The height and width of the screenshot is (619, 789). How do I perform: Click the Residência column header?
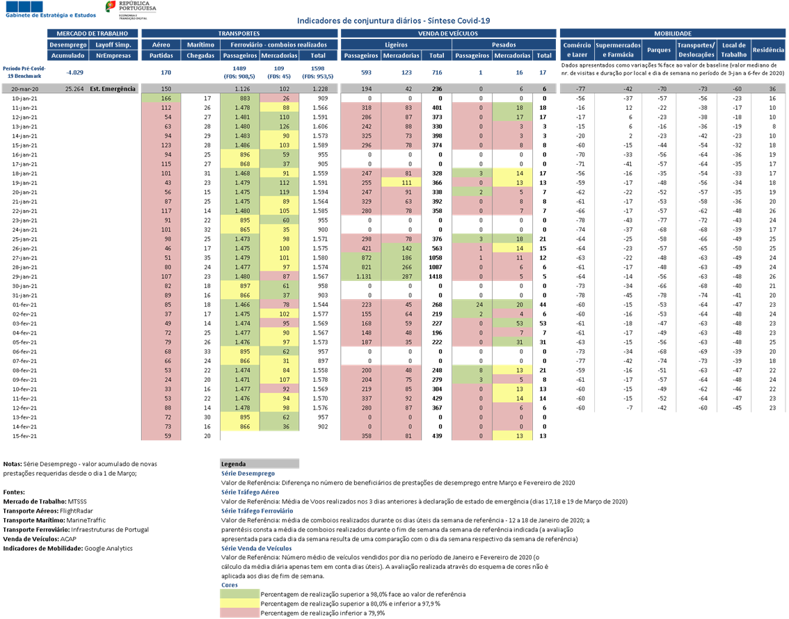point(768,50)
